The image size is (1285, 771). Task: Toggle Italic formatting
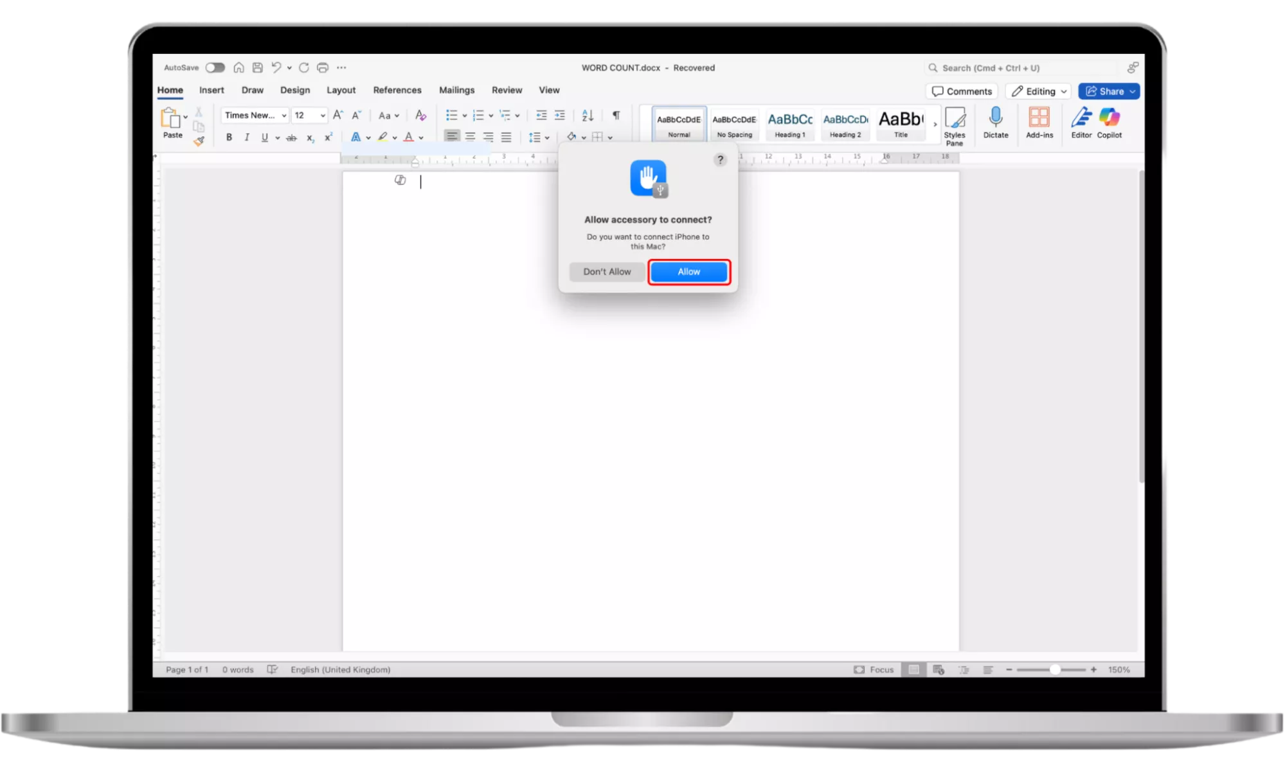(x=247, y=137)
